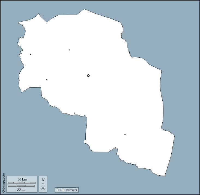
Task: Click the northern peak of the white territory
Action: [84, 11]
